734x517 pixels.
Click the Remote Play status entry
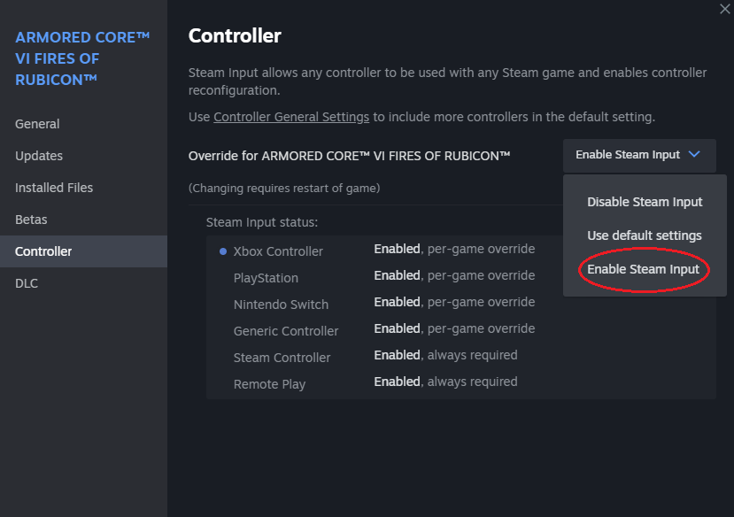tap(269, 384)
